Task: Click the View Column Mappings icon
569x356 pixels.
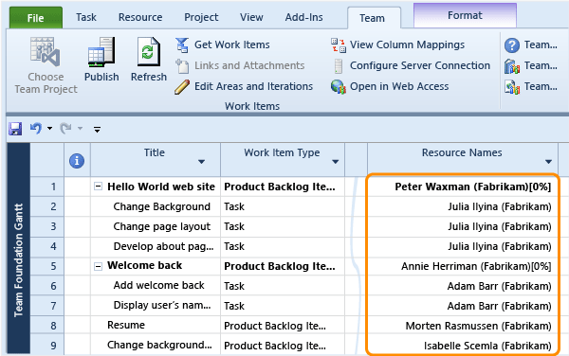Action: [338, 45]
